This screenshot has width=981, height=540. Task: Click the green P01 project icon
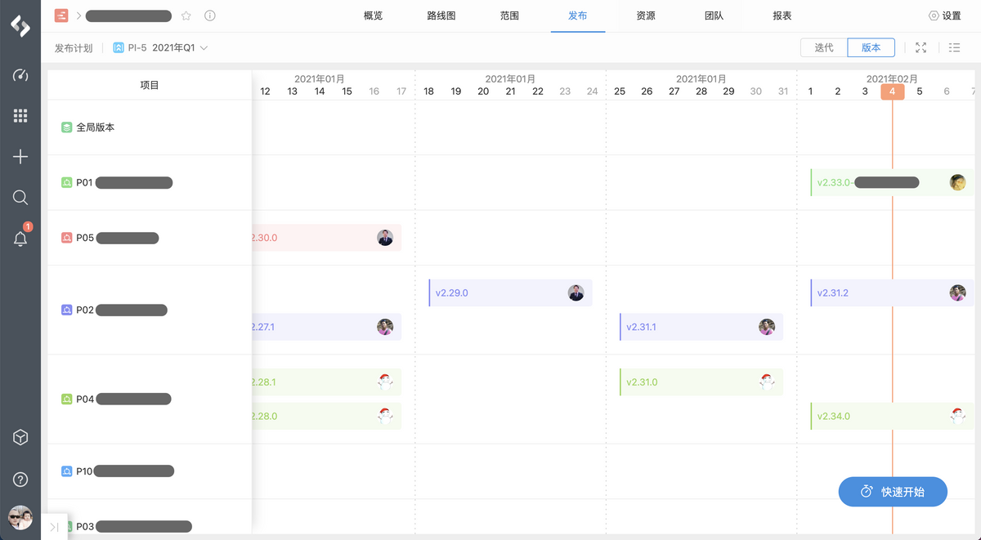tap(67, 183)
